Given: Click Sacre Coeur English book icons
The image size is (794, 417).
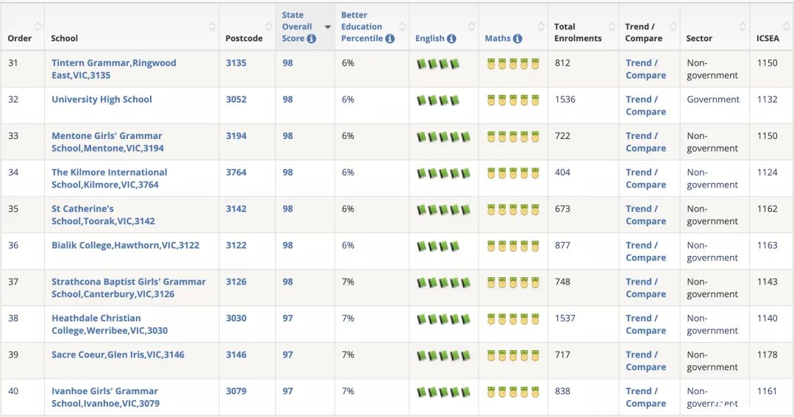Looking at the screenshot, I should pyautogui.click(x=443, y=356).
